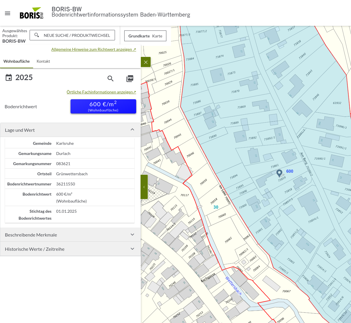Click the blue 600 €/m² value button
This screenshot has width=351, height=323.
point(103,106)
